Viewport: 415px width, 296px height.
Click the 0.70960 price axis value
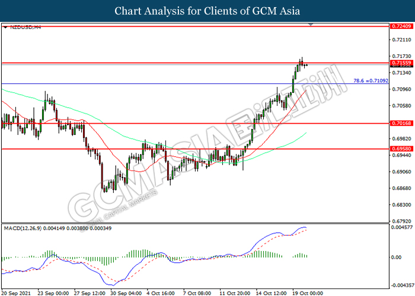click(x=401, y=89)
